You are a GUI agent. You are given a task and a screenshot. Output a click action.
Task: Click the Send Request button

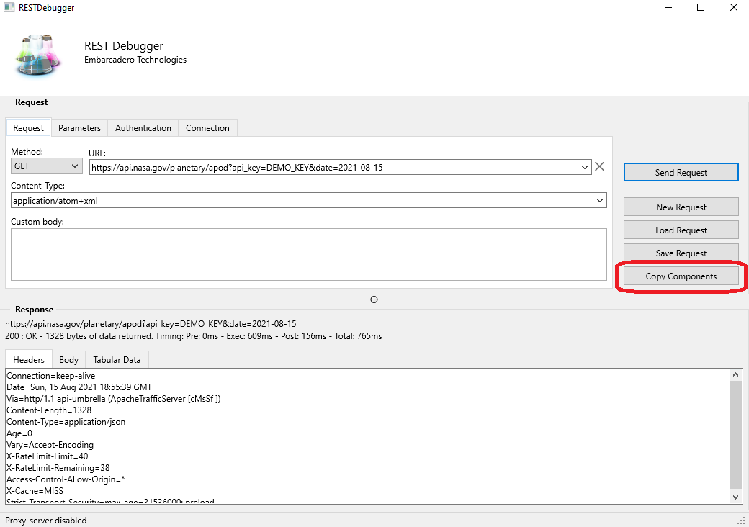pyautogui.click(x=680, y=172)
